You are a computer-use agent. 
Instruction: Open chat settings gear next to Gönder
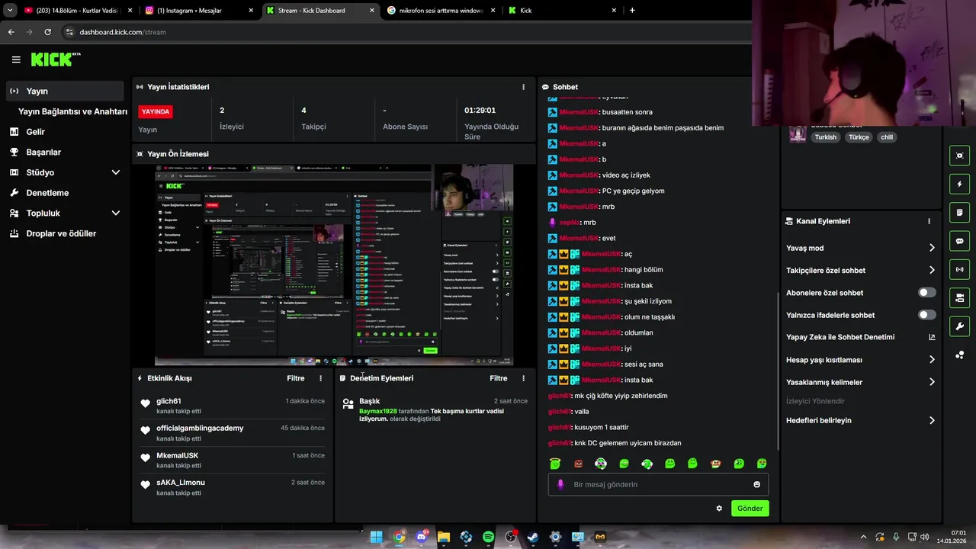(719, 509)
